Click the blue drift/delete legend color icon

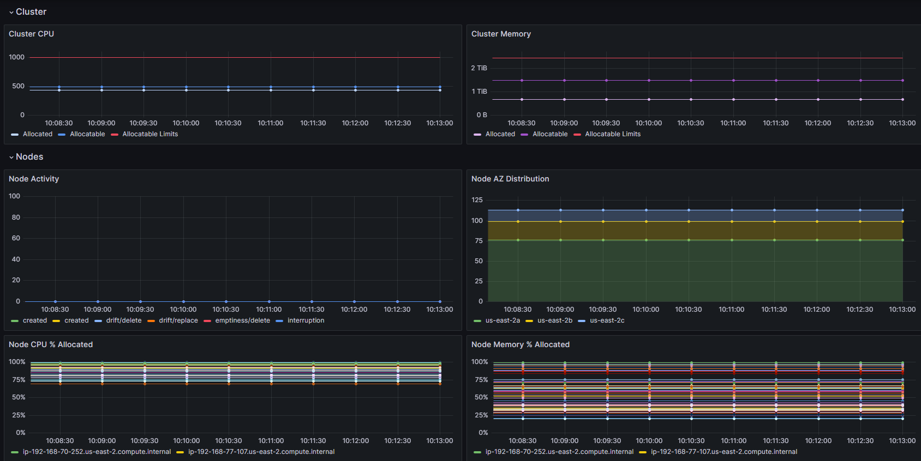(98, 321)
